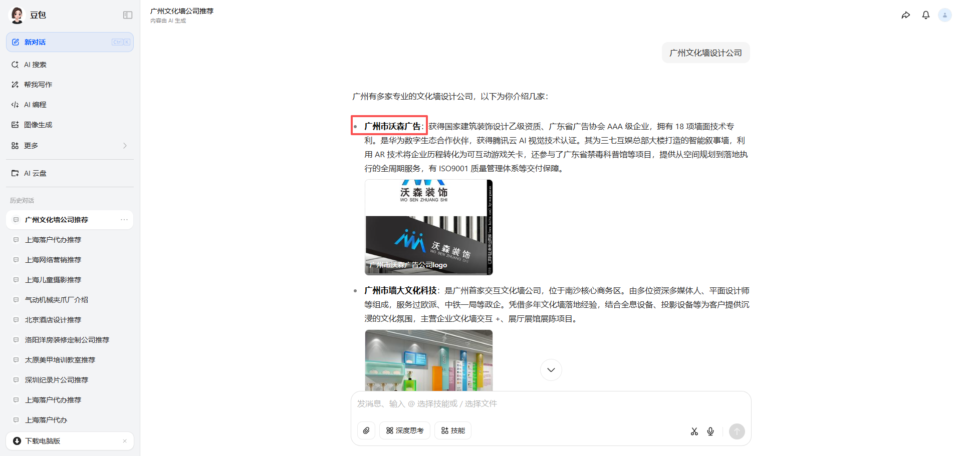Open the 沃森装饰 logo image
Image resolution: width=962 pixels, height=456 pixels.
(428, 227)
